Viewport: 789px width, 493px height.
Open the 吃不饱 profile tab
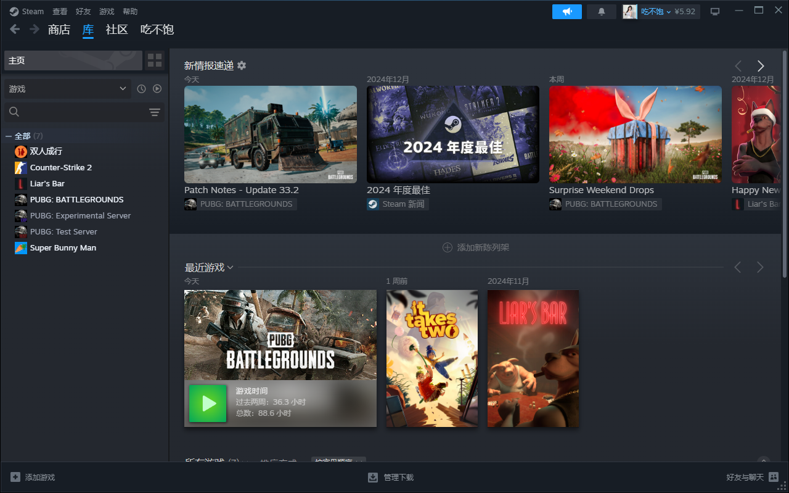pos(157,30)
